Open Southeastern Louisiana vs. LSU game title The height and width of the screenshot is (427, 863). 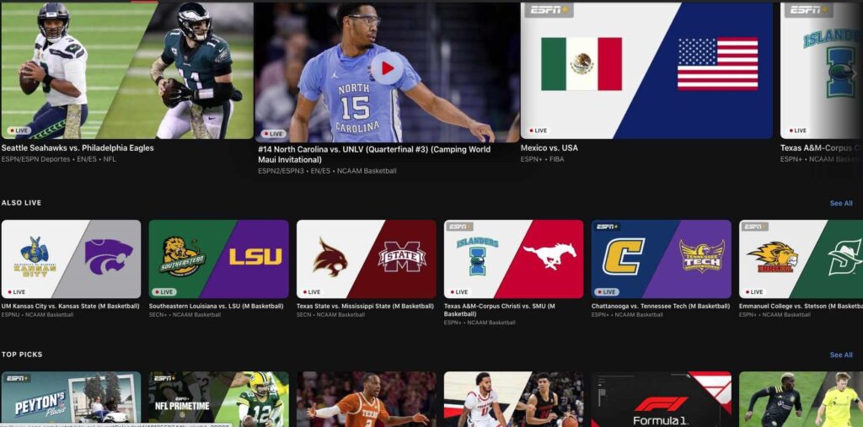pyautogui.click(x=215, y=306)
